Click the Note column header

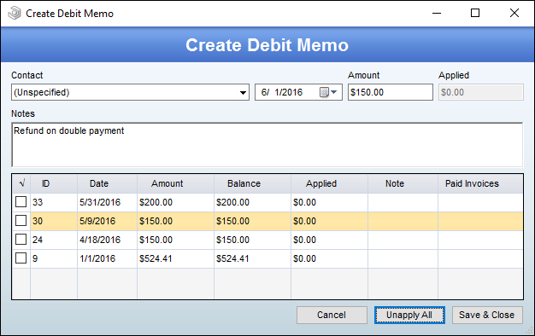coord(403,183)
